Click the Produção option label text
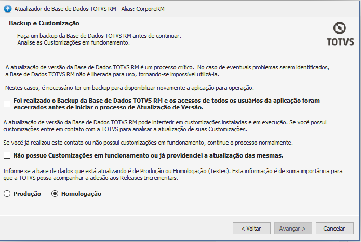Screen dimensions: 361x242 [27, 194]
